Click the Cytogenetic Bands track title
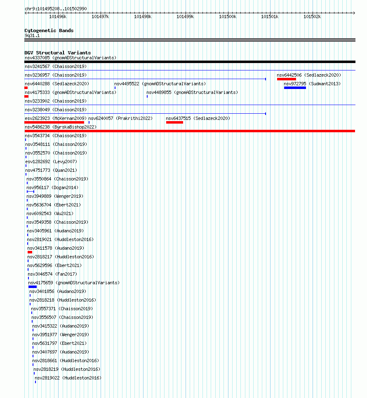The image size is (367, 398). tap(49, 30)
